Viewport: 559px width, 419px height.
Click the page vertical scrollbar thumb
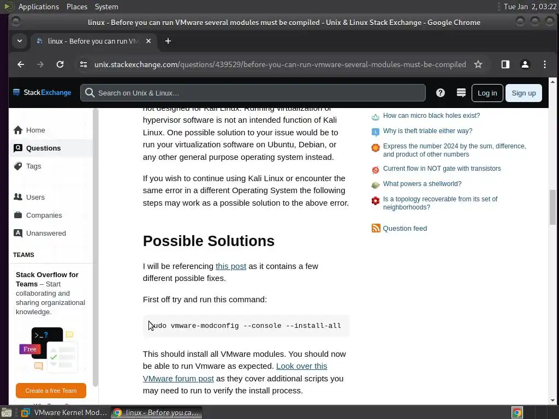pyautogui.click(x=552, y=207)
